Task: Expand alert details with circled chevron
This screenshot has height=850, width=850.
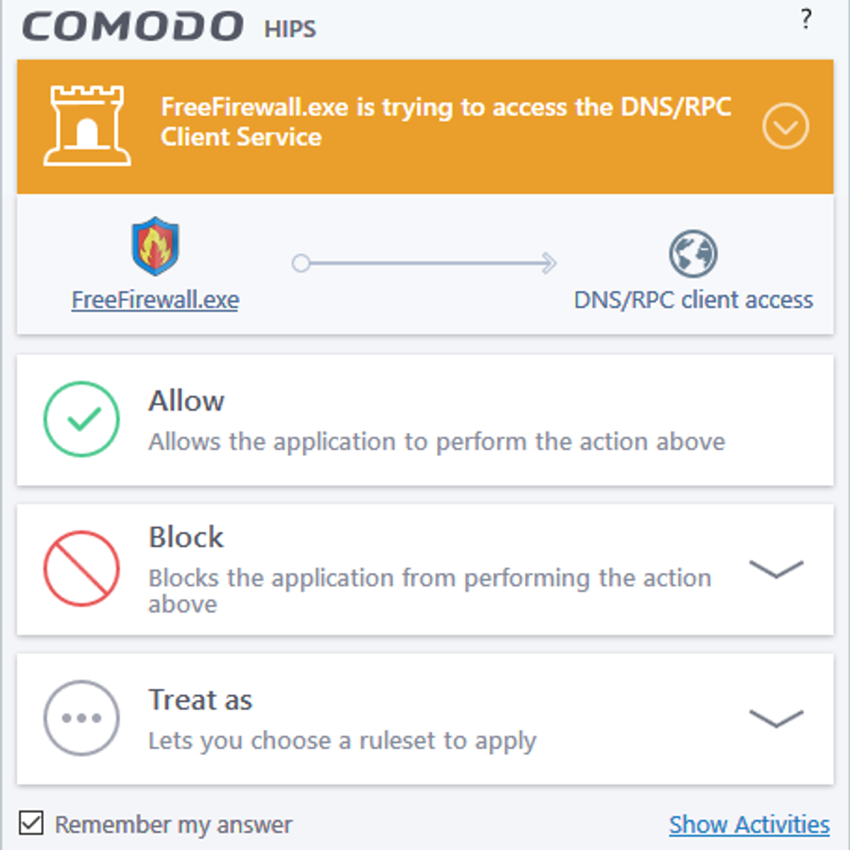Action: [x=786, y=126]
